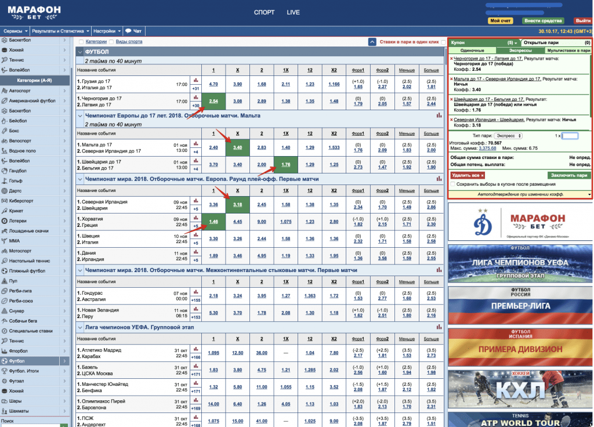Click the Заключить пари button
The height and width of the screenshot is (427, 594).
pos(568,175)
